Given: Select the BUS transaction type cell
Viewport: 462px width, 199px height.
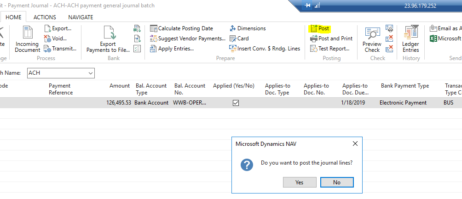Looking at the screenshot, I should click(x=449, y=103).
